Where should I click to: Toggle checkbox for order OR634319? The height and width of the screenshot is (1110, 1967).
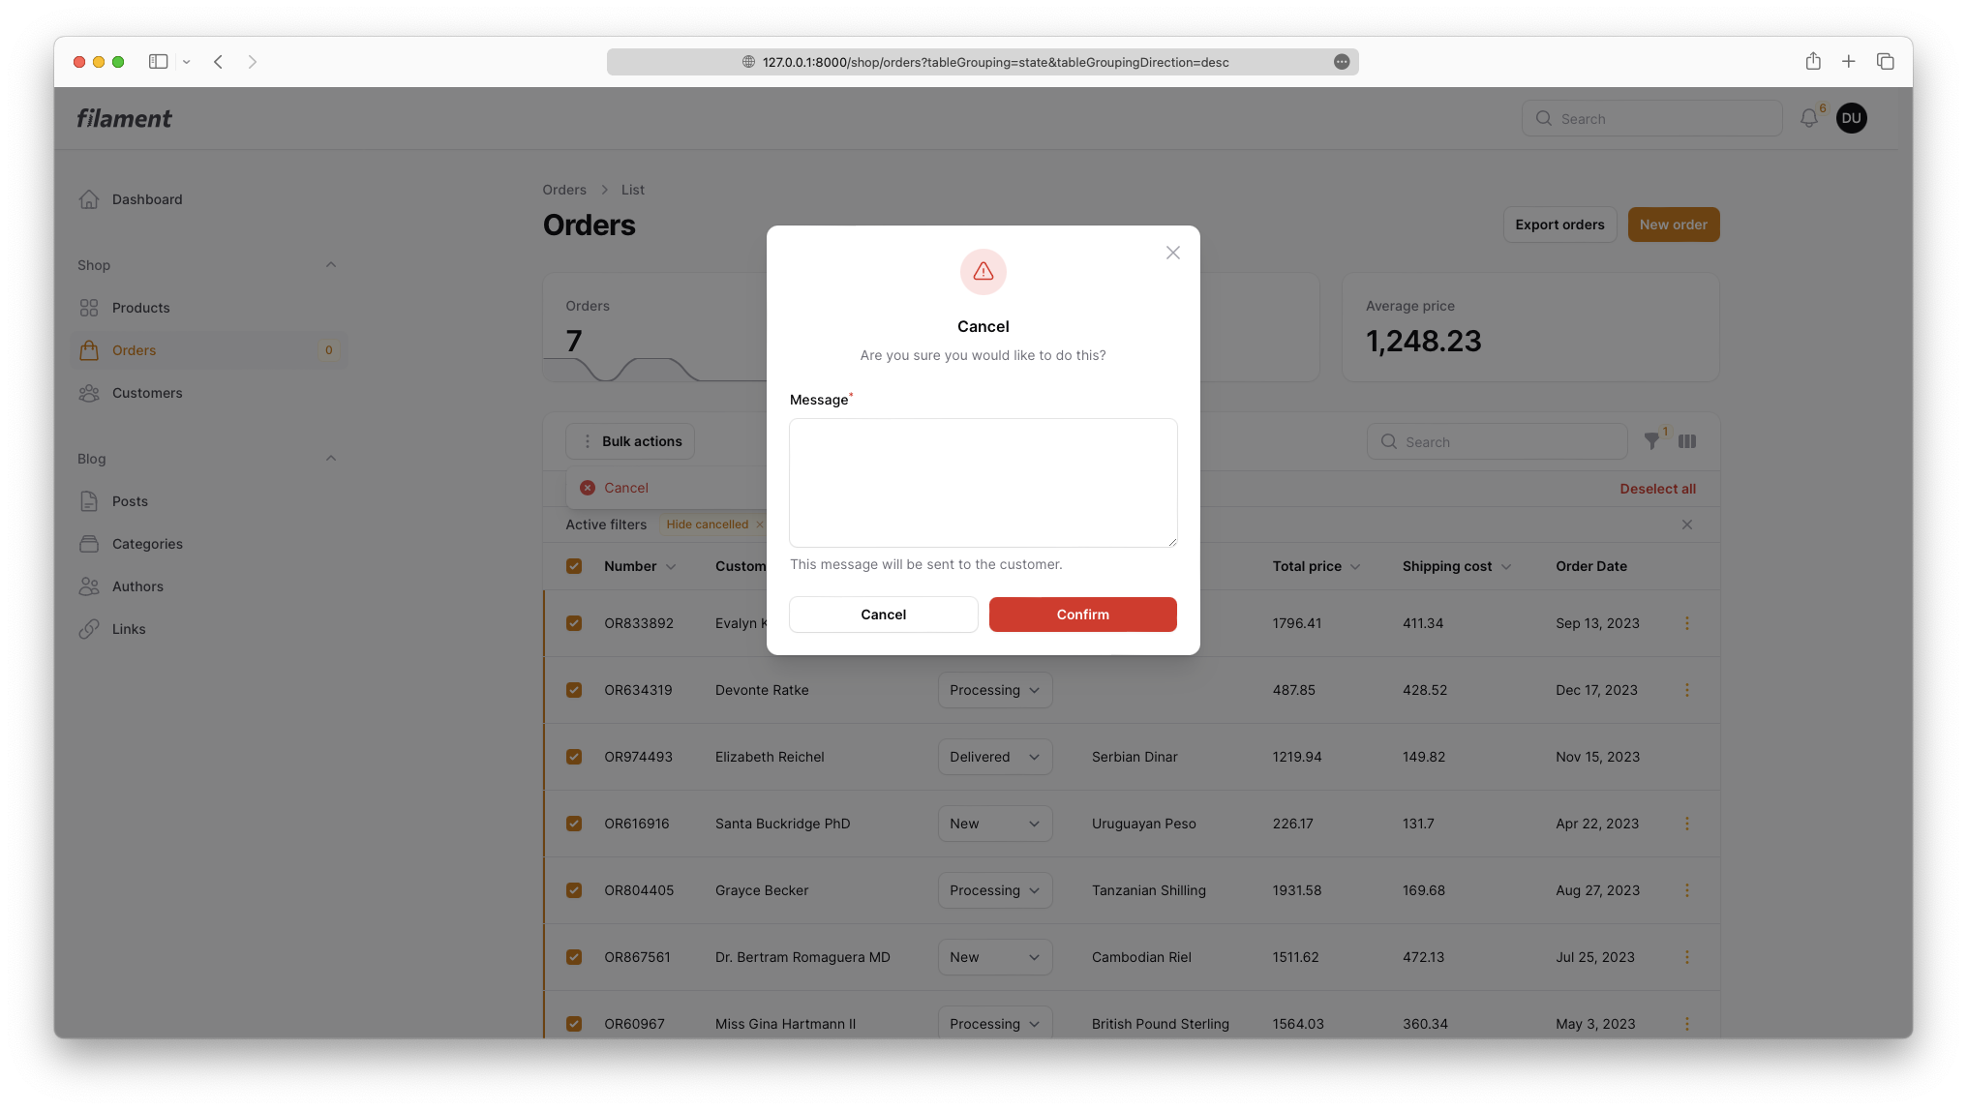tap(574, 689)
